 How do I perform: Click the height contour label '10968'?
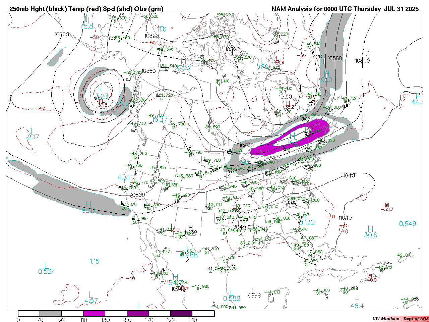253,296
